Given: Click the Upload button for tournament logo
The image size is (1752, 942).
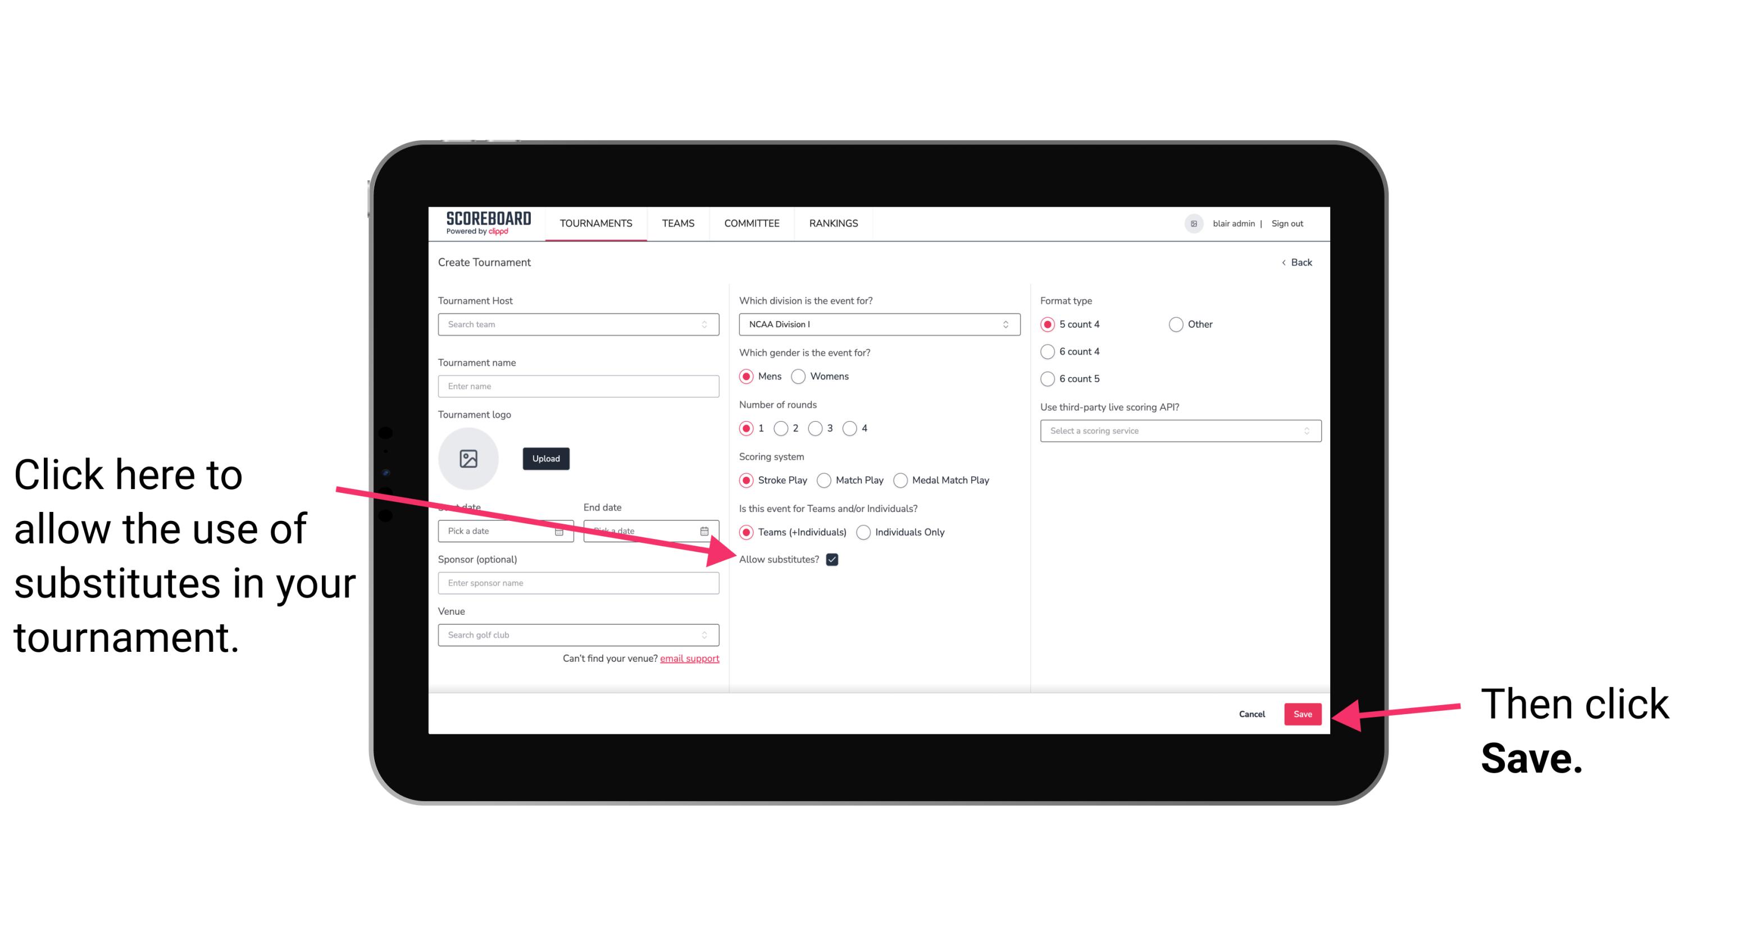Looking at the screenshot, I should (x=544, y=457).
